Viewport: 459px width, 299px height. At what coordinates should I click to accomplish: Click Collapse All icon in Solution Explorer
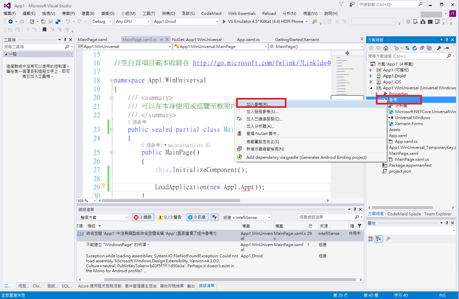(422, 48)
